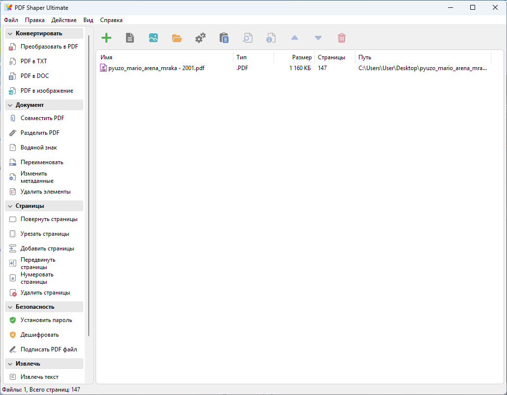Click the red trash delete icon
The width and height of the screenshot is (507, 395).
click(x=342, y=38)
